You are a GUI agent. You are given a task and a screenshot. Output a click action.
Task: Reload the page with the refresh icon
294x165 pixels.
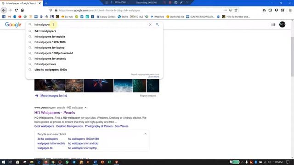pyautogui.click(x=17, y=10)
